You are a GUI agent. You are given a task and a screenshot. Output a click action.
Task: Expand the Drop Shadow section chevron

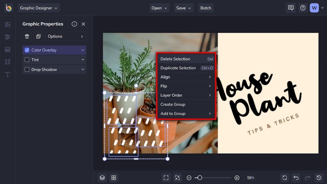83,69
